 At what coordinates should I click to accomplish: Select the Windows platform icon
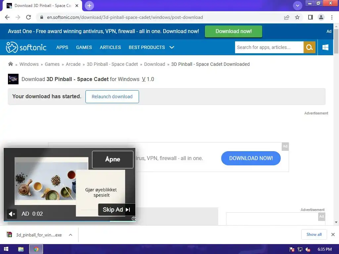[x=325, y=47]
